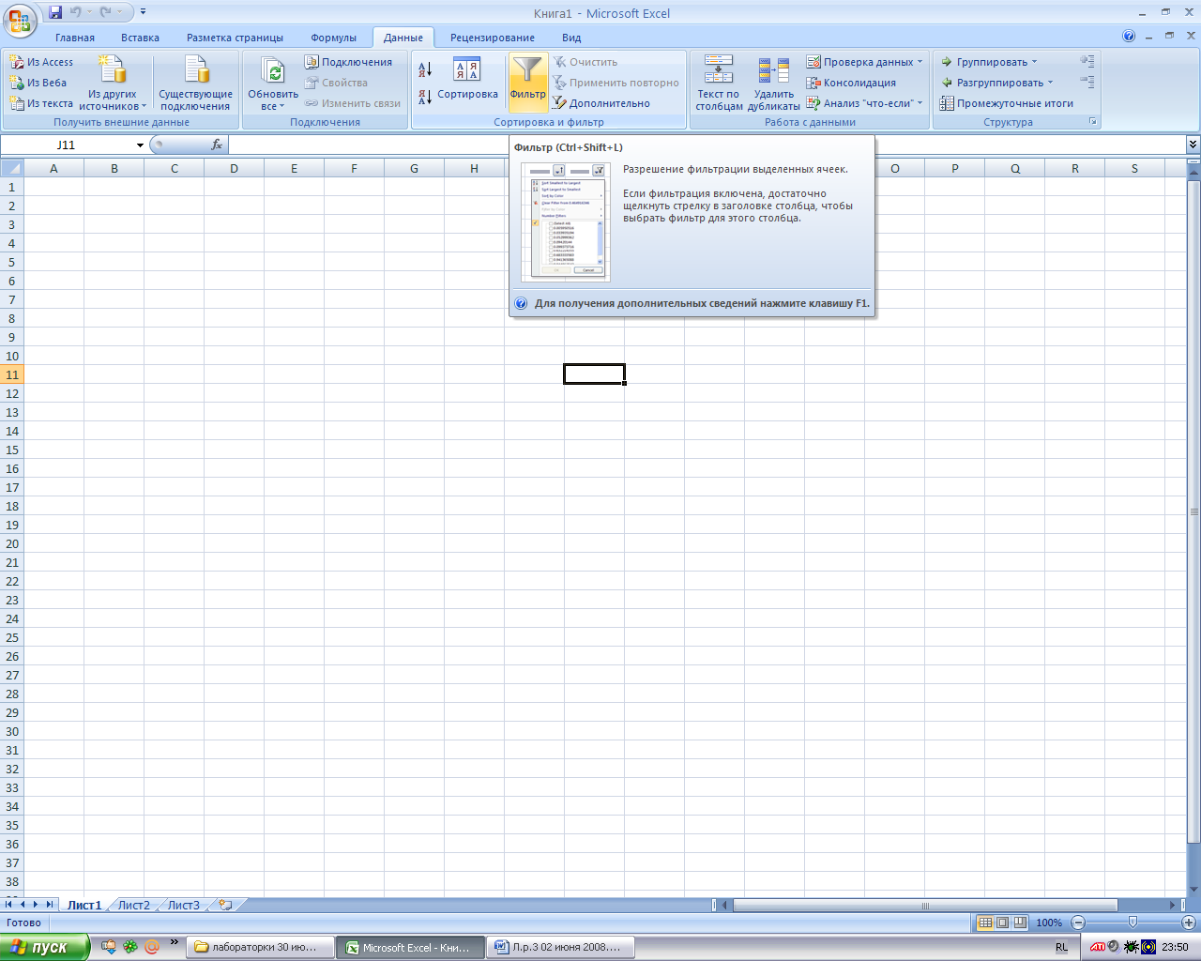Import data From Access (Из Access)
This screenshot has height=961, width=1201.
coord(41,62)
